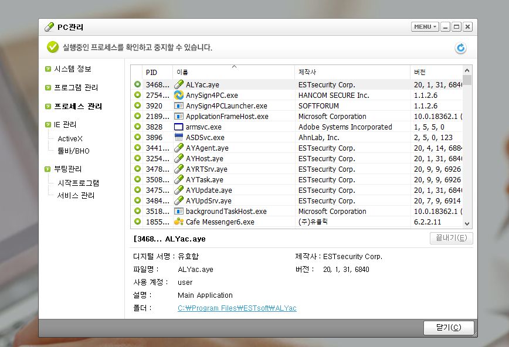The width and height of the screenshot is (509, 347).
Task: Click the AYTask.aye process icon
Action: coord(178,179)
